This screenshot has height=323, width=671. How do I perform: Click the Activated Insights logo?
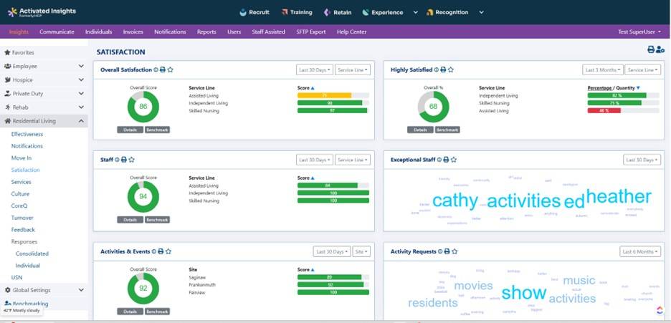(42, 12)
